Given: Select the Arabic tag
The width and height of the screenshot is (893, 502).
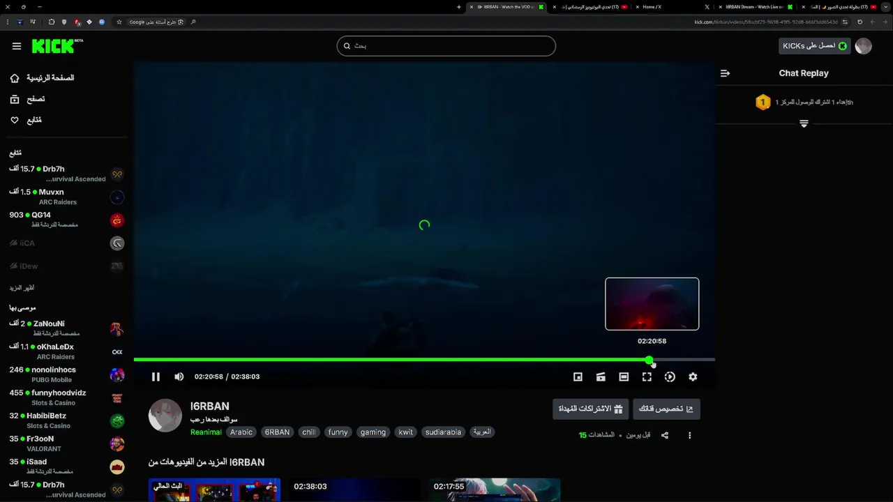Looking at the screenshot, I should point(241,432).
